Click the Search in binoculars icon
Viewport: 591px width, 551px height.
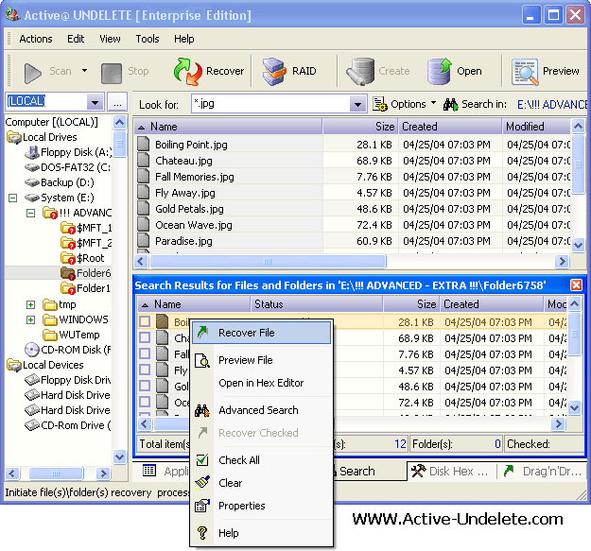(450, 104)
